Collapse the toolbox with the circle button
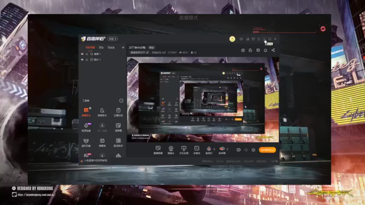Image resolution: width=365 pixels, height=205 pixels. [x=121, y=100]
